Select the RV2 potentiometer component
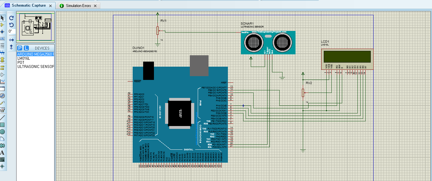 [x=303, y=93]
